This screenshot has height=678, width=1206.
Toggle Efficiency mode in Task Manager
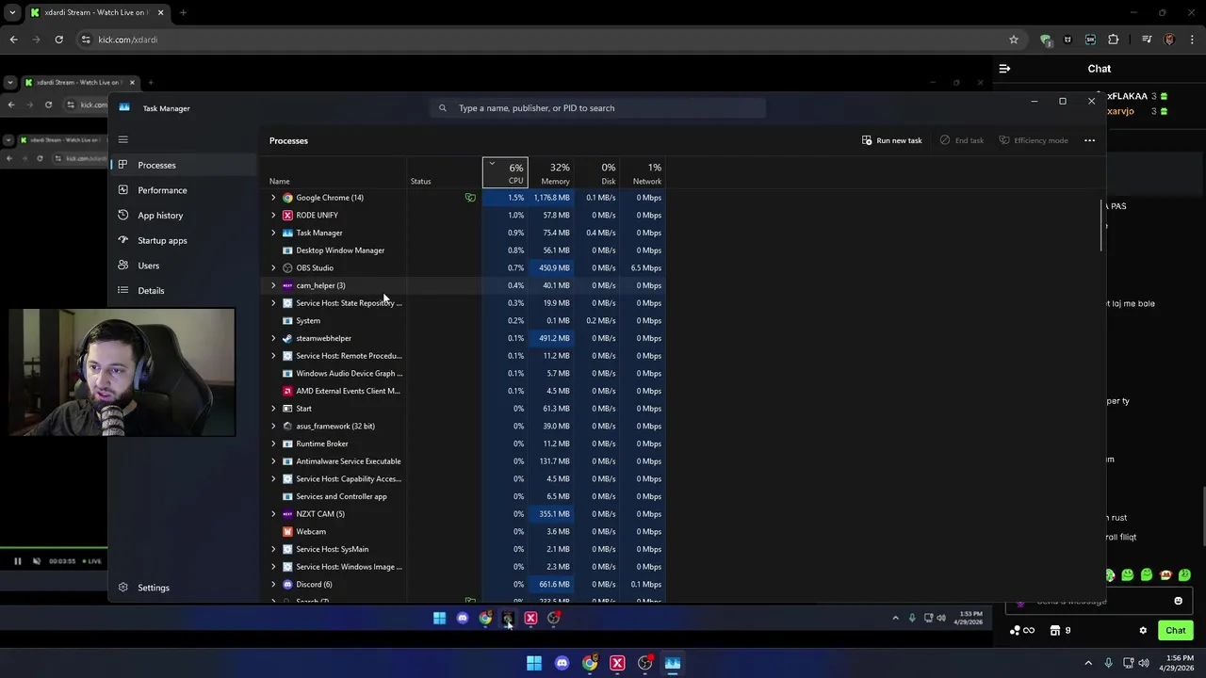(x=1034, y=140)
